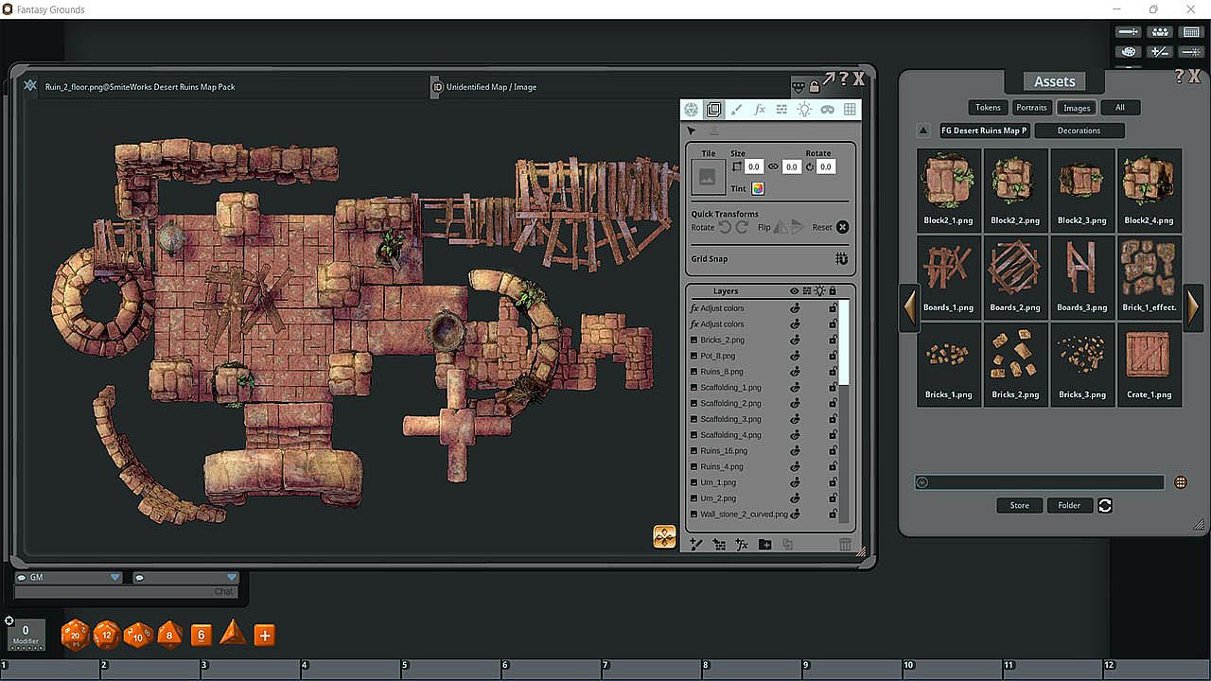Go to next page of assets
Image resolution: width=1211 pixels, height=681 pixels.
tap(1193, 307)
